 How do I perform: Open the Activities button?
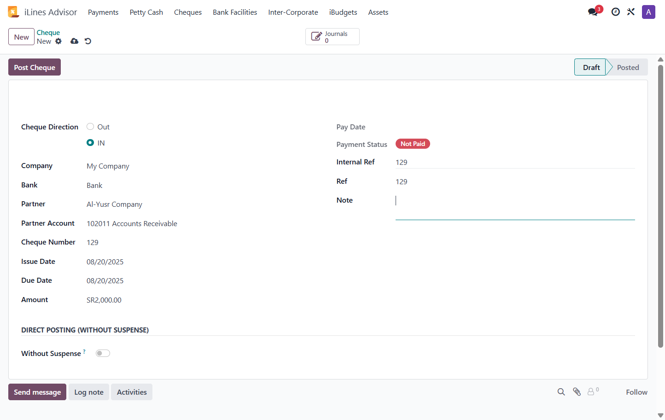(132, 392)
